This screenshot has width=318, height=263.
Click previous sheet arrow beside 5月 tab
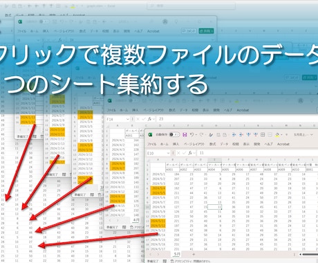[151, 254]
